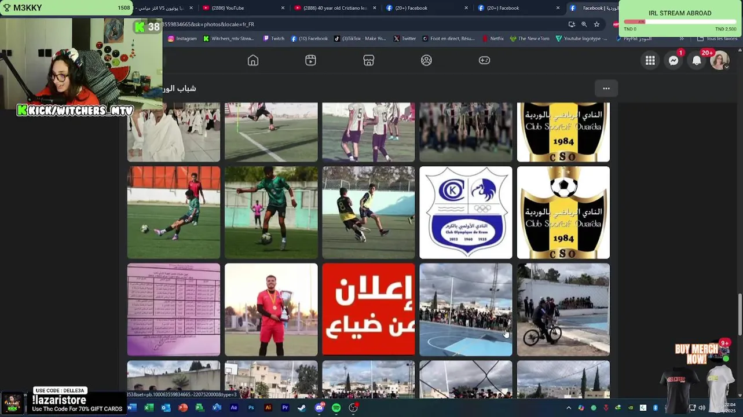
Task: Open the red Arabic announcement photo
Action: [x=368, y=310]
